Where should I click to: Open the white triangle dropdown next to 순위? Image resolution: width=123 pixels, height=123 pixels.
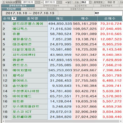14,19
